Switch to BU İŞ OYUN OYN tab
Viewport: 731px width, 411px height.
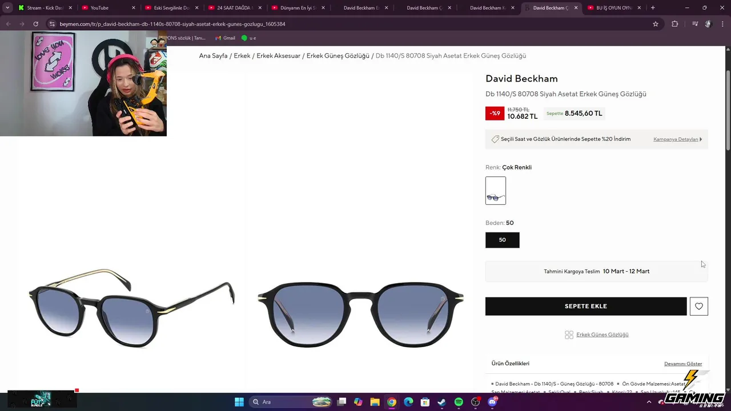coord(614,8)
